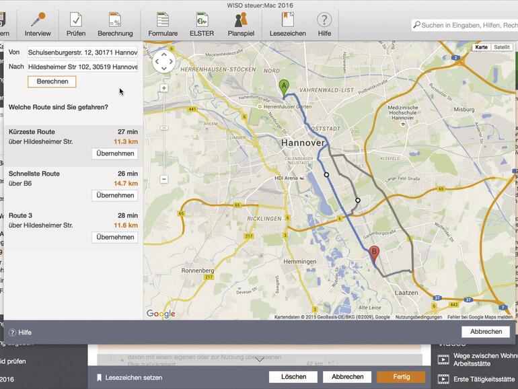Open the Planspiel tool
The image size is (518, 389).
241,24
